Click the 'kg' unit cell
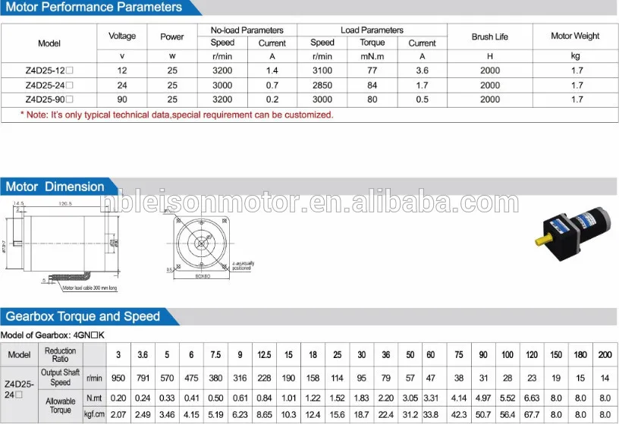The height and width of the screenshot is (424, 619). [x=575, y=55]
